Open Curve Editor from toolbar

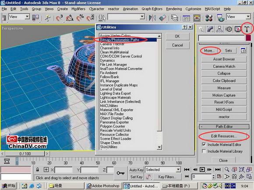click(x=186, y=18)
